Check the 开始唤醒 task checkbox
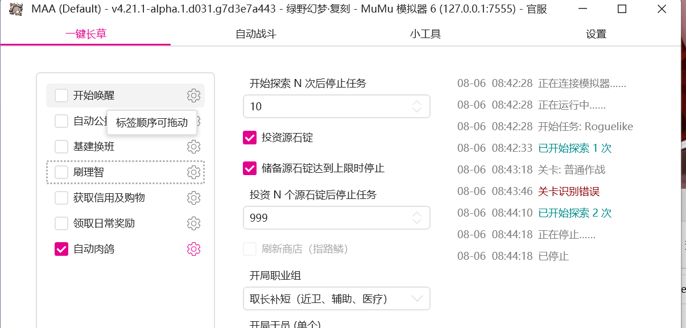686x328 pixels. click(x=61, y=96)
